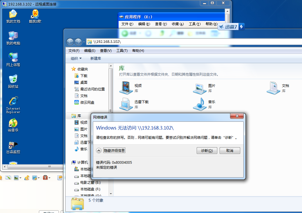The image size is (302, 213).
Task: Open 收藏(A) menu in remote 应用程序 window
Action: (x=178, y=24)
